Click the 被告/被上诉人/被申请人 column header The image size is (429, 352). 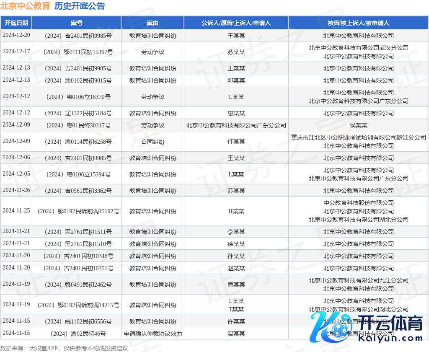coord(358,23)
